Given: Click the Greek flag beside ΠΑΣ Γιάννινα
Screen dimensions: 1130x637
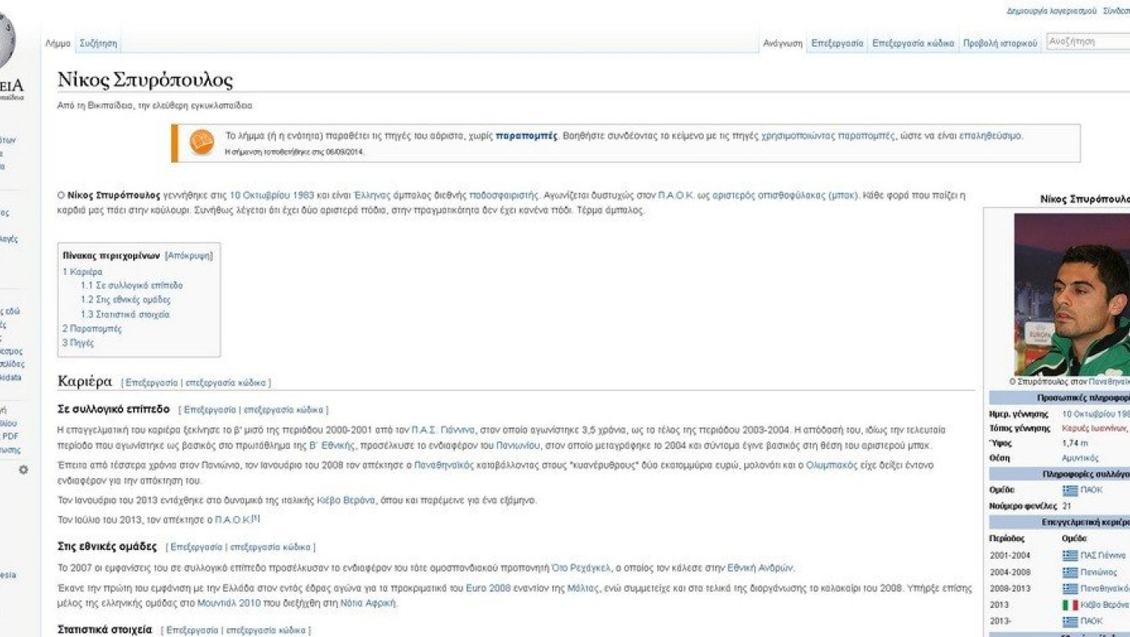Looking at the screenshot, I should (1069, 556).
